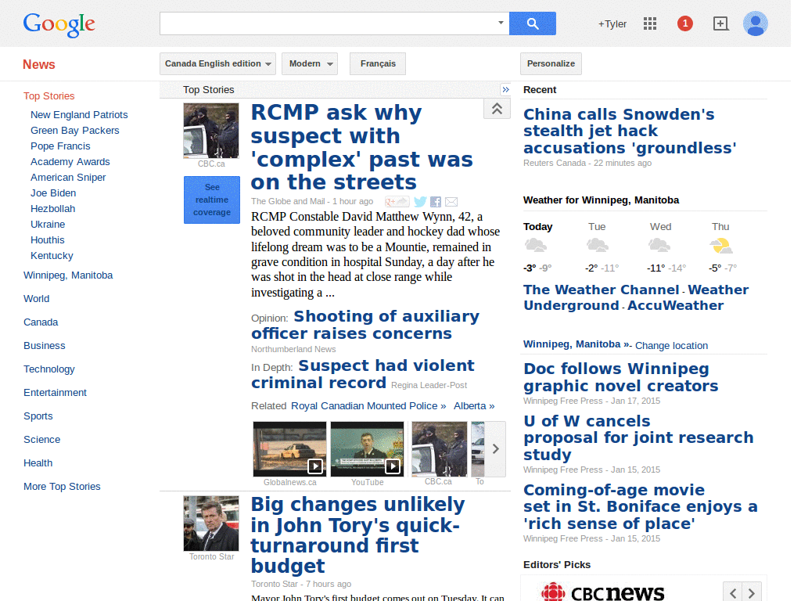Click the share new post plus icon
Viewport: 801px width, 601px height.
[720, 23]
